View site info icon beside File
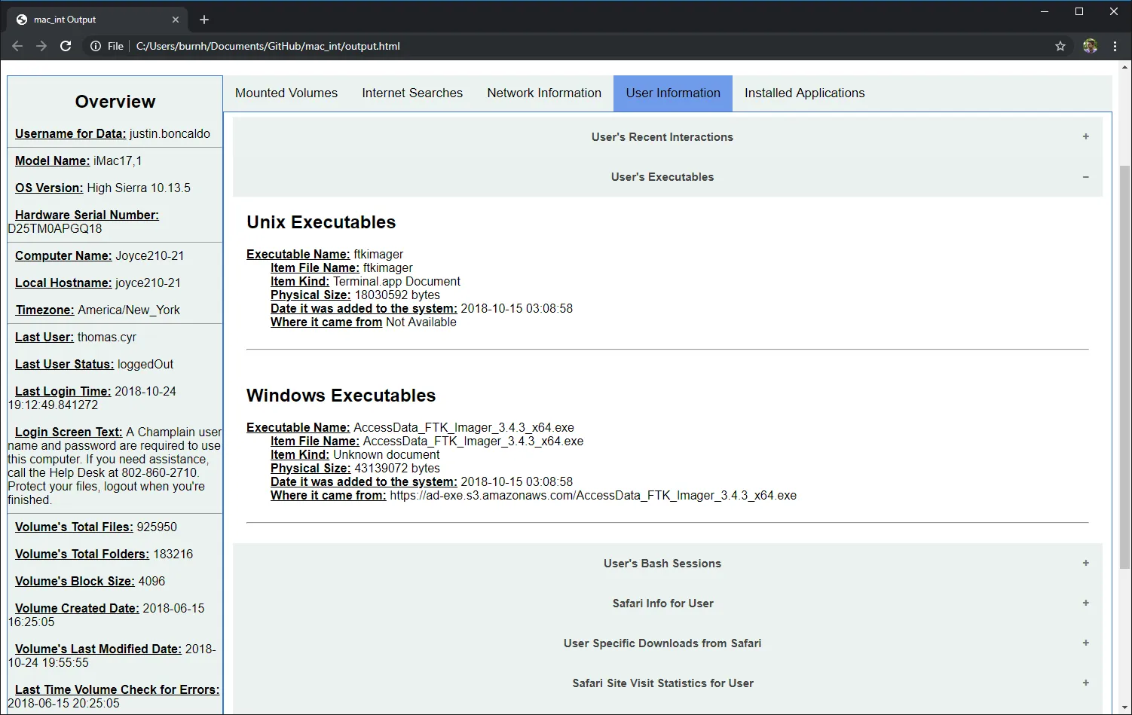The height and width of the screenshot is (715, 1132). tap(96, 46)
